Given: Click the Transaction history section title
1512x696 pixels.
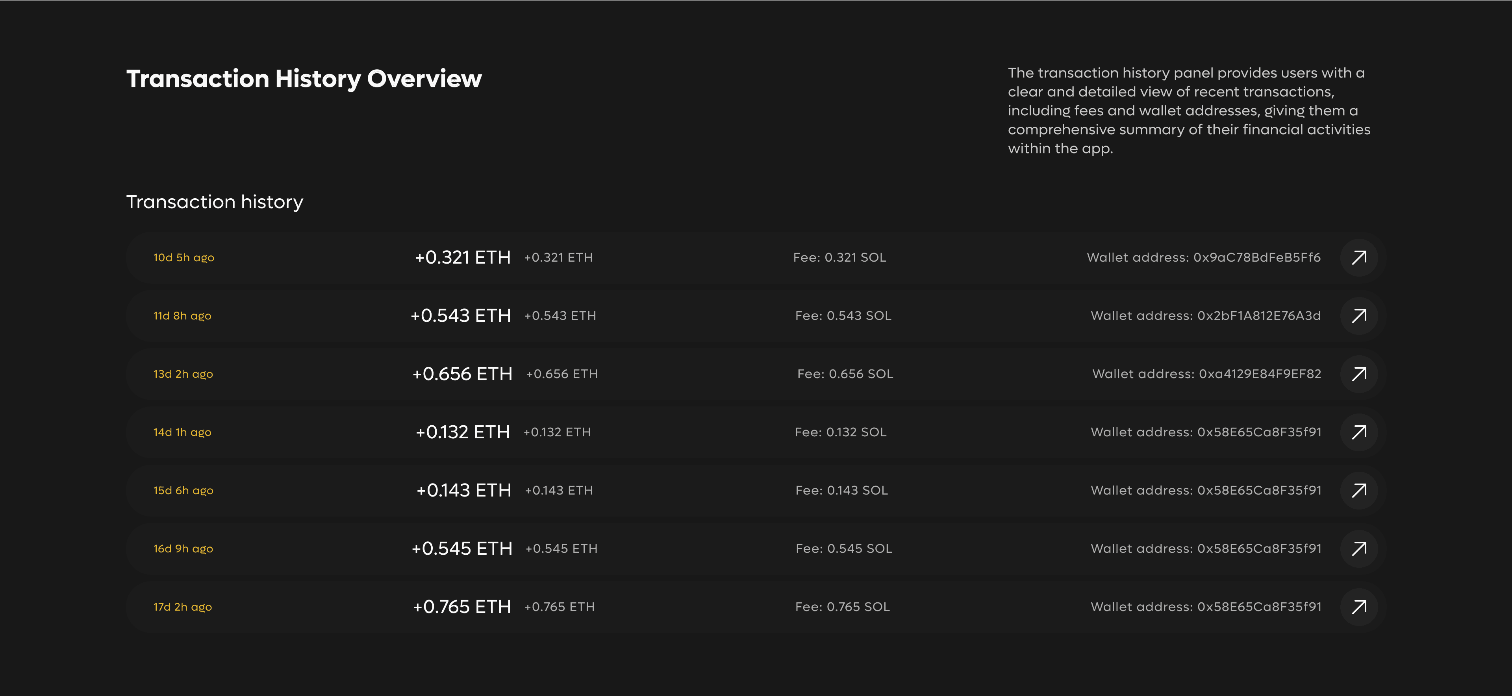Looking at the screenshot, I should click(x=214, y=202).
